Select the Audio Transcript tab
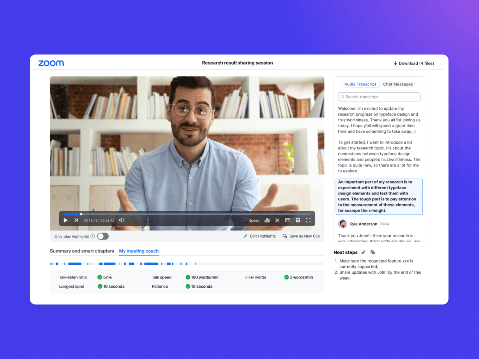The height and width of the screenshot is (359, 479). [x=360, y=84]
